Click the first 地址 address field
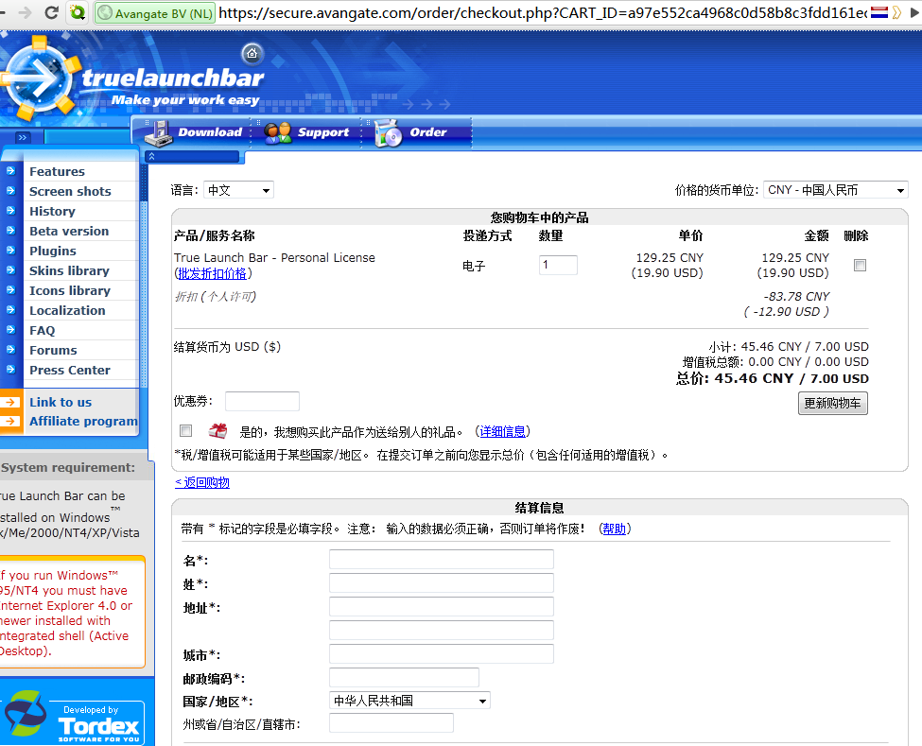 [x=442, y=606]
